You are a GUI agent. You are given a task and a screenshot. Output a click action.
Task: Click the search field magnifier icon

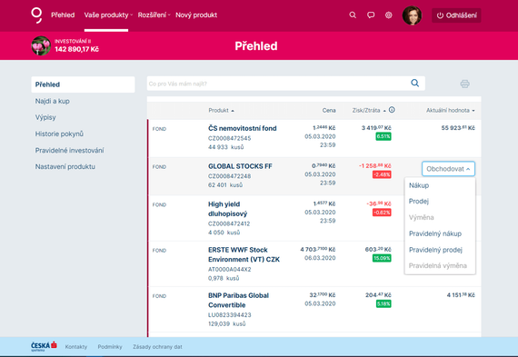pos(415,84)
